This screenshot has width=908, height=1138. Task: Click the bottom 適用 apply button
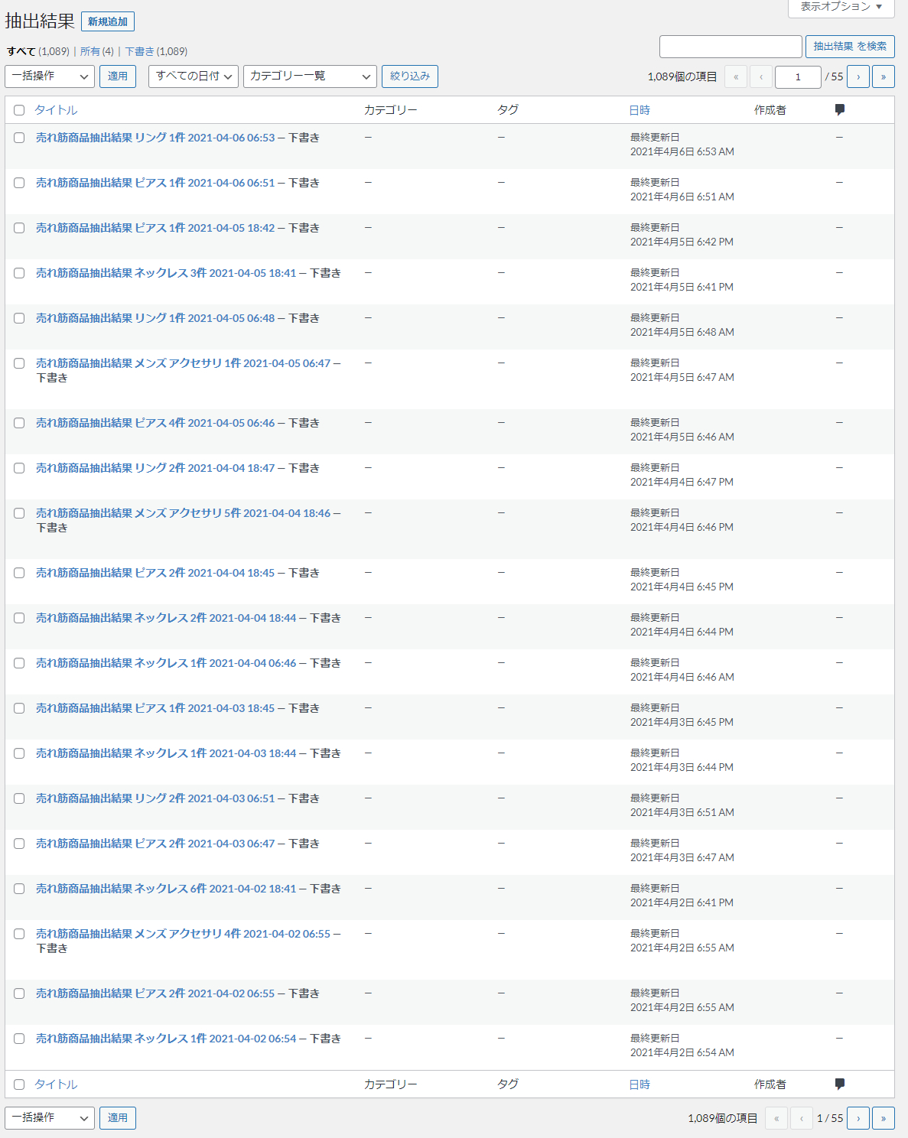point(118,1118)
